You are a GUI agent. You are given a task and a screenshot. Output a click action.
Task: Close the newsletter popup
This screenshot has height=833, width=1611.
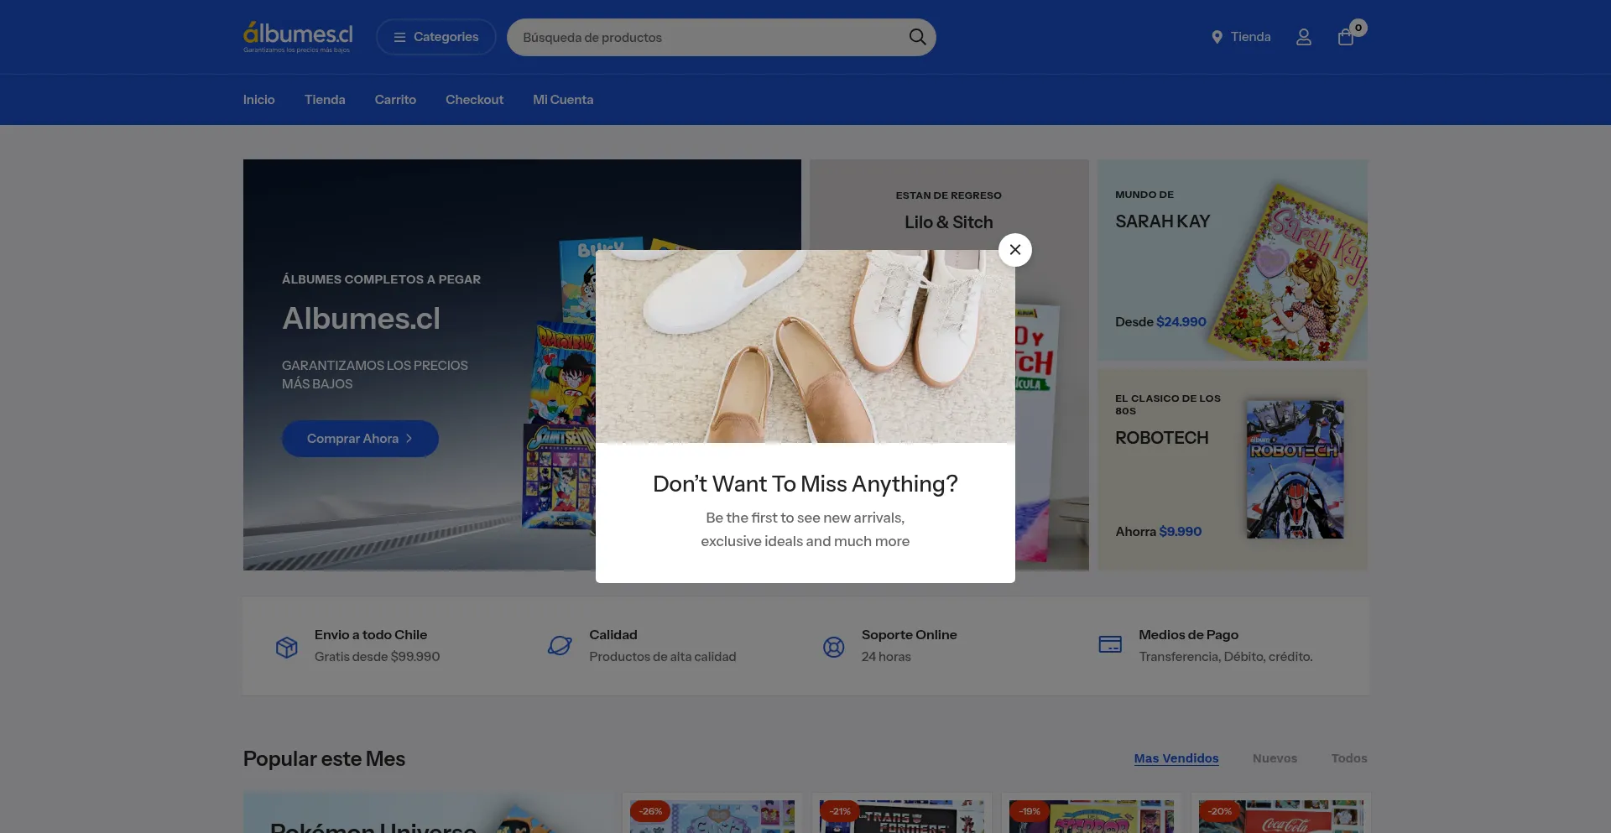pyautogui.click(x=1014, y=250)
